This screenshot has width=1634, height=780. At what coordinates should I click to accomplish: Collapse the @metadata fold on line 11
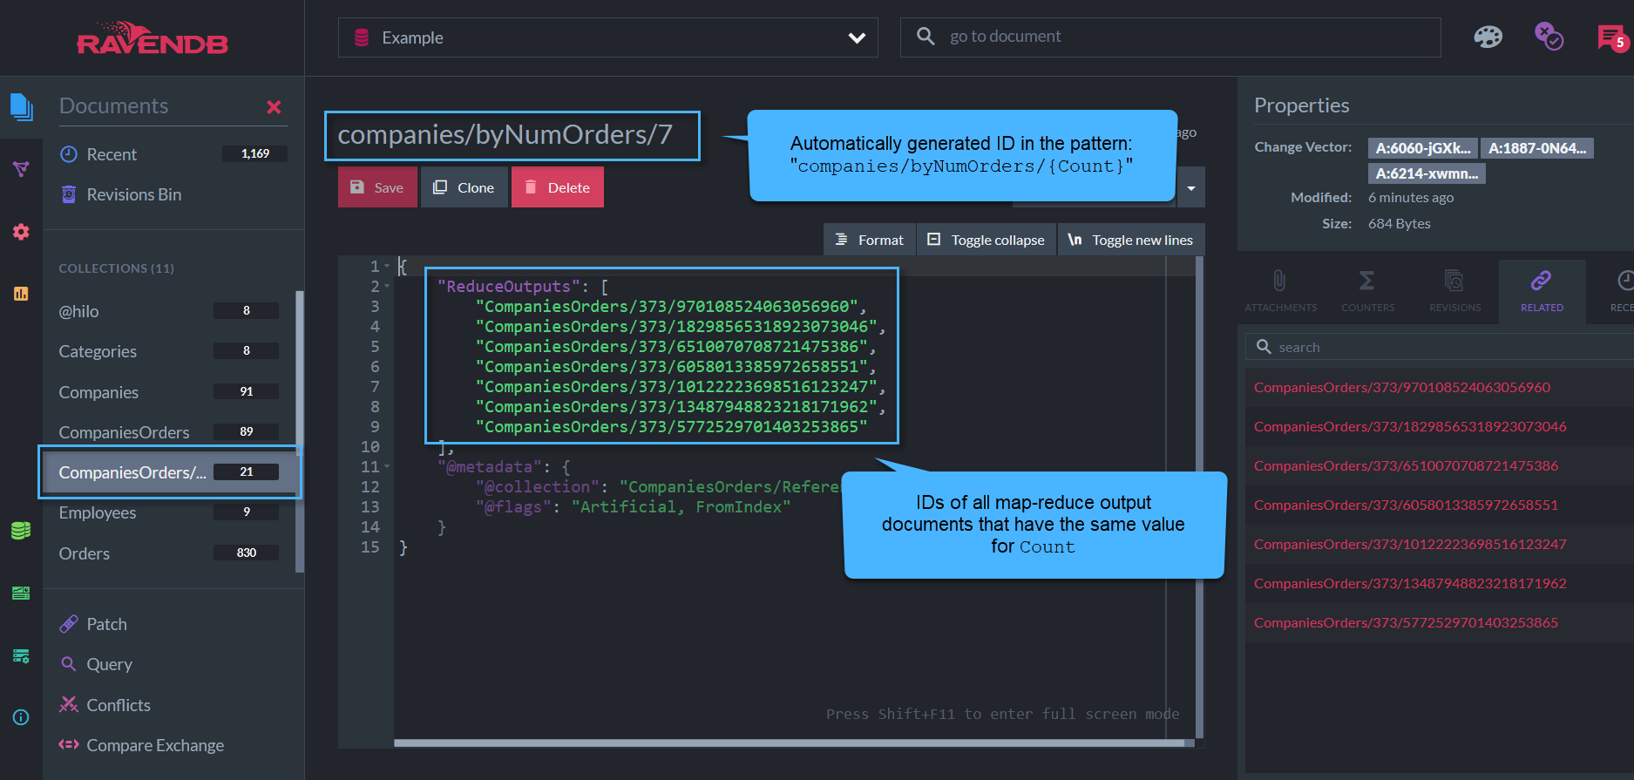(x=387, y=466)
